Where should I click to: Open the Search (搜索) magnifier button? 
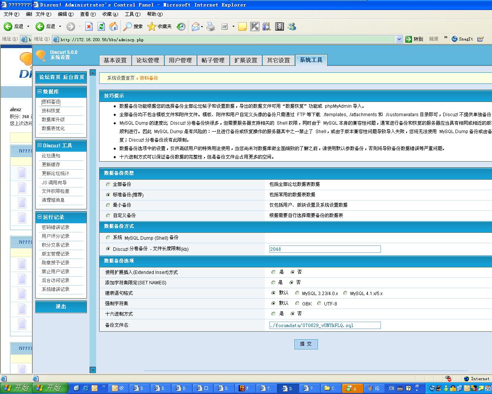133,27
